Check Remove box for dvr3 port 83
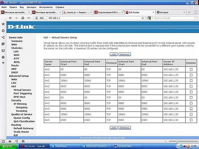Image resolution: width=199 pixels, height=149 pixels. pyautogui.click(x=191, y=97)
